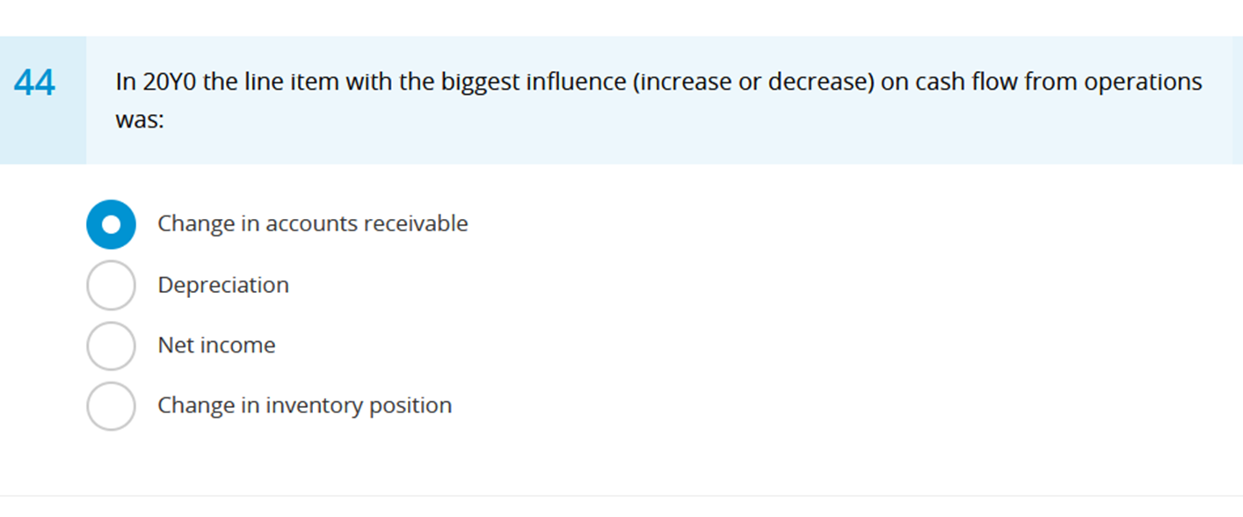1243x517 pixels.
Task: Click the 'Net income' label text
Action: click(x=216, y=346)
